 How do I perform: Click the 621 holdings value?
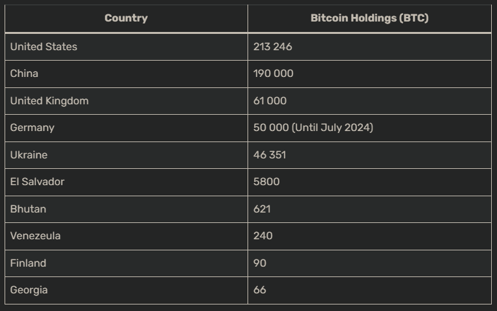click(x=262, y=209)
